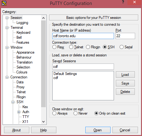Click the PuTTY icon in title bar
Viewport: 142px width, 136px height.
[x=4, y=3]
